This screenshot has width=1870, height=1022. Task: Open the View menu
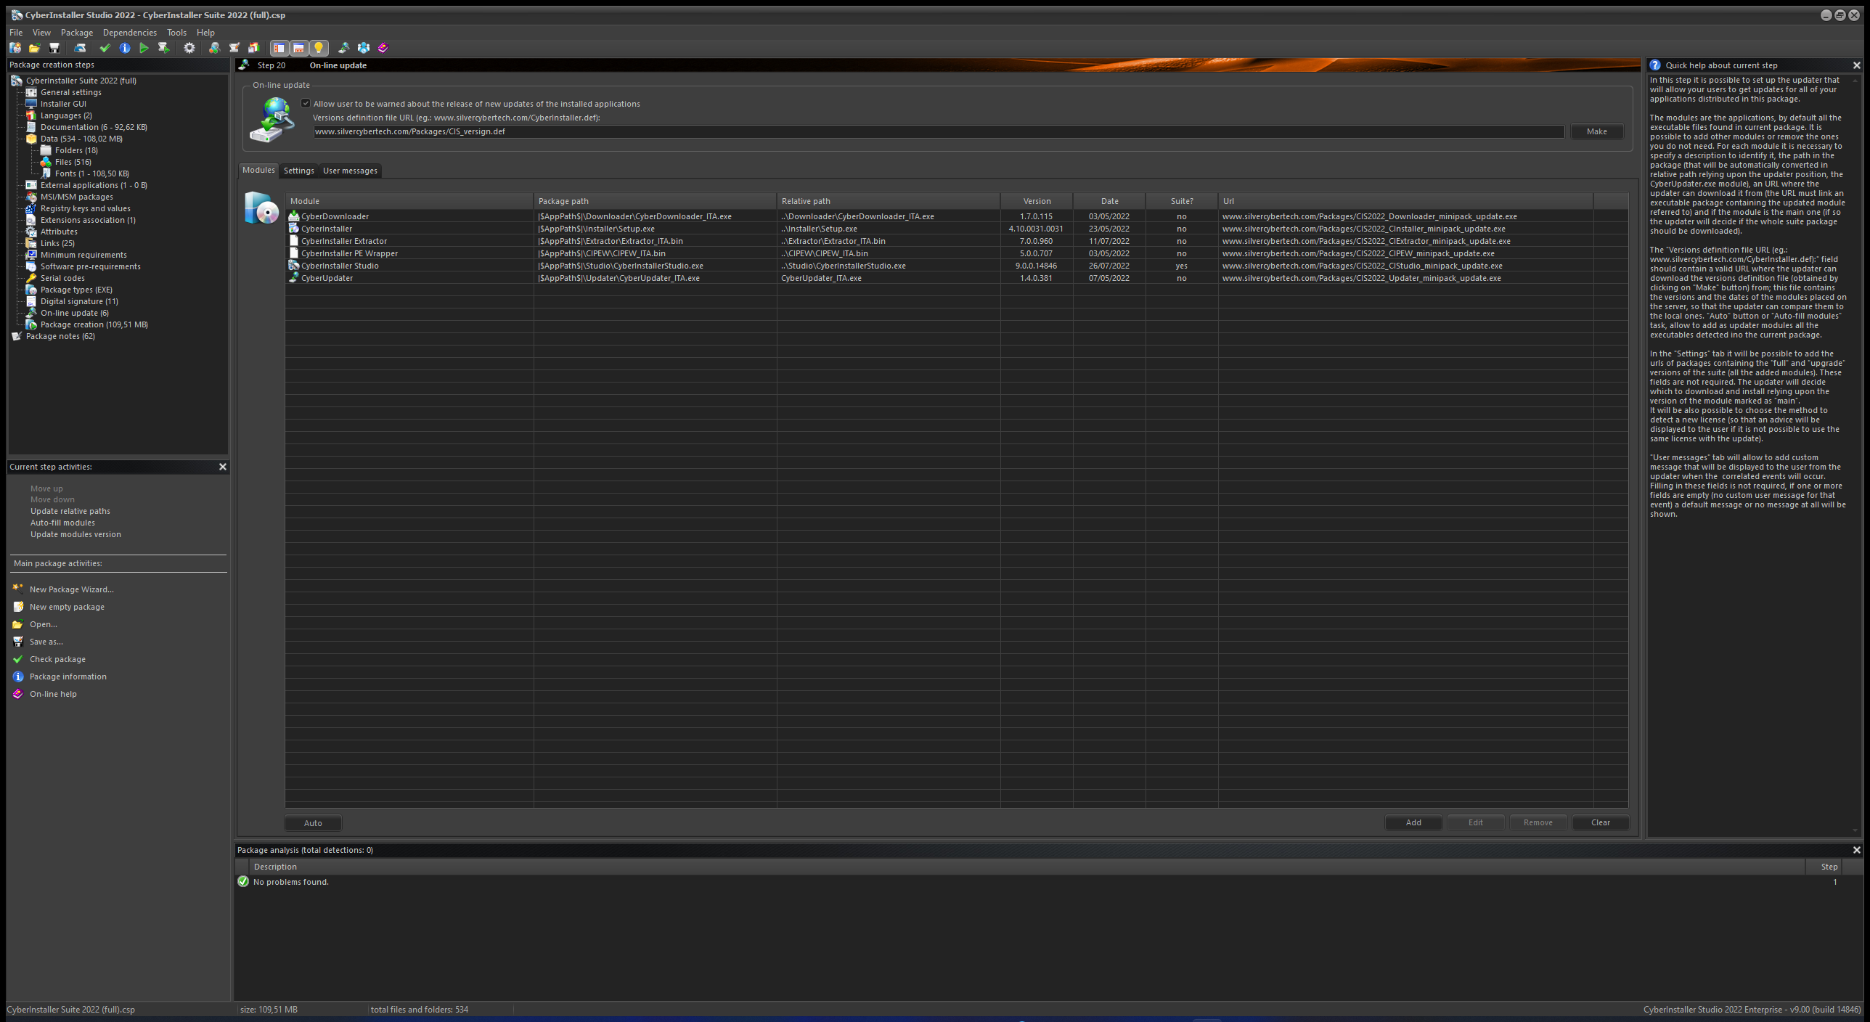(x=41, y=33)
